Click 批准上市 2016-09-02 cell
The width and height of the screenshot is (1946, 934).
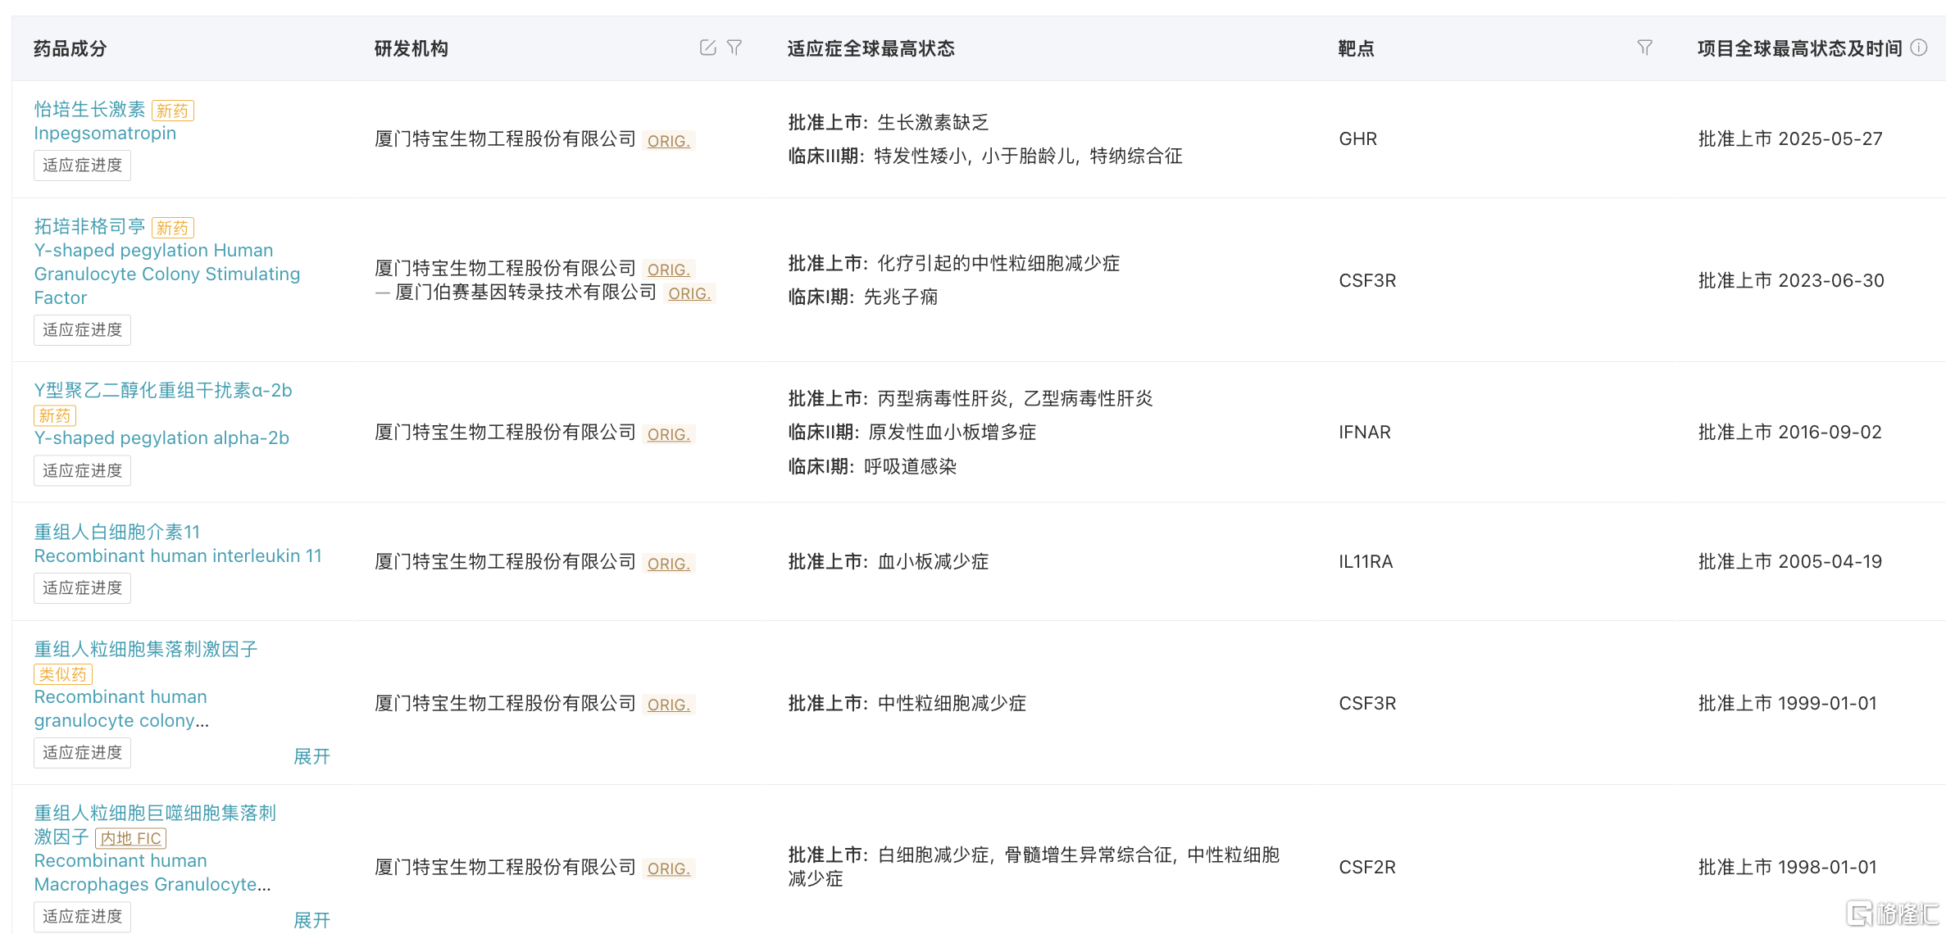(1790, 432)
